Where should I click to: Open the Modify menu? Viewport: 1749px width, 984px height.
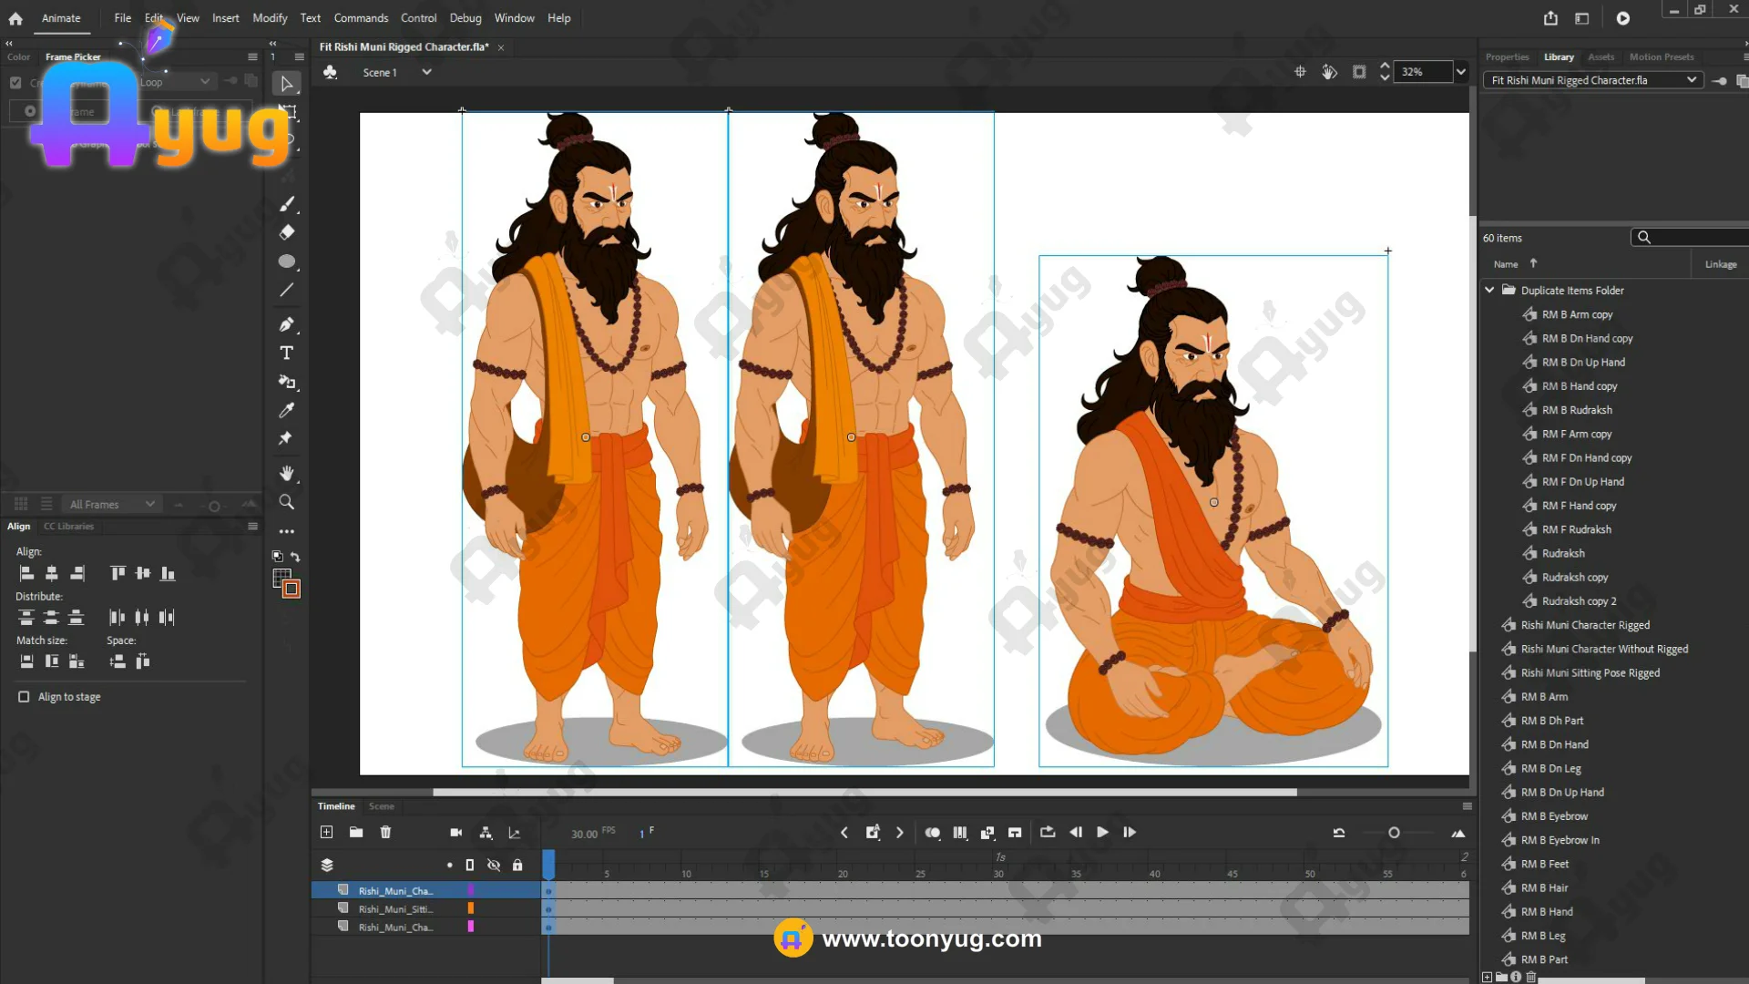(270, 18)
